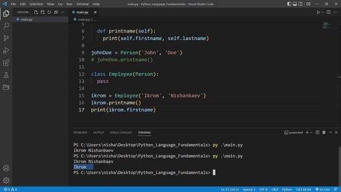341x192 pixels.
Task: Open editor more actions ellipsis
Action: pos(335,12)
